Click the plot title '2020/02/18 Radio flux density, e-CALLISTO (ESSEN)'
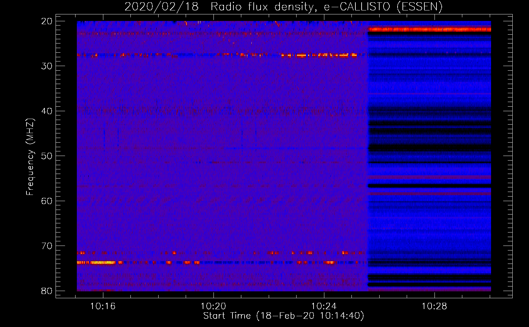This screenshot has width=529, height=327. coord(283,7)
